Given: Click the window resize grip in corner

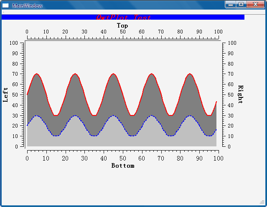Looking at the screenshot, I should tap(262, 202).
